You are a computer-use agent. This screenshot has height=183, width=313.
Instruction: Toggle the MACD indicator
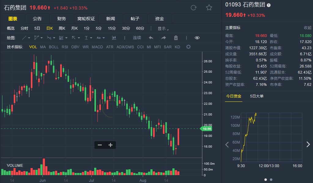(97, 47)
